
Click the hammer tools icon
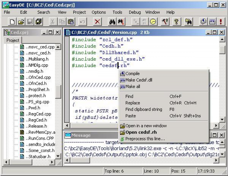pyautogui.click(x=165, y=22)
